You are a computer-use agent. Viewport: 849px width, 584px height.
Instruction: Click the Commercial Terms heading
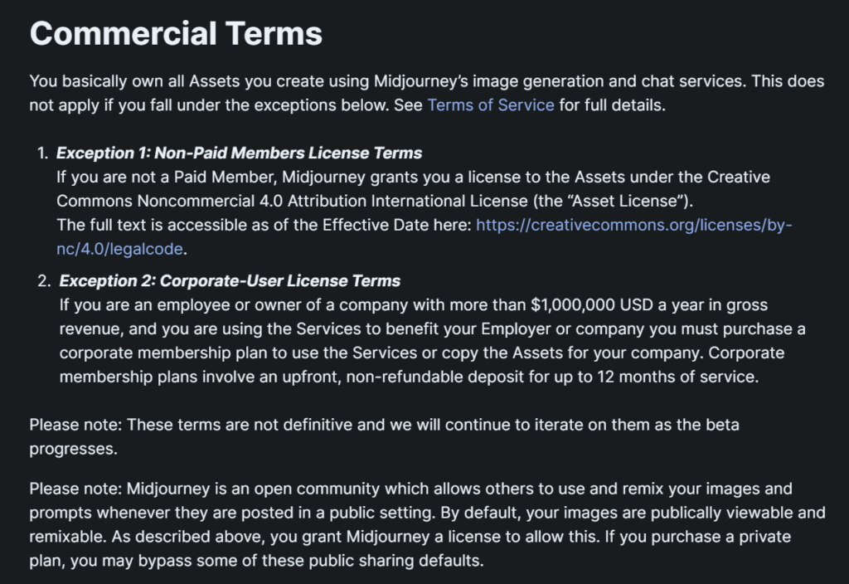tap(176, 34)
